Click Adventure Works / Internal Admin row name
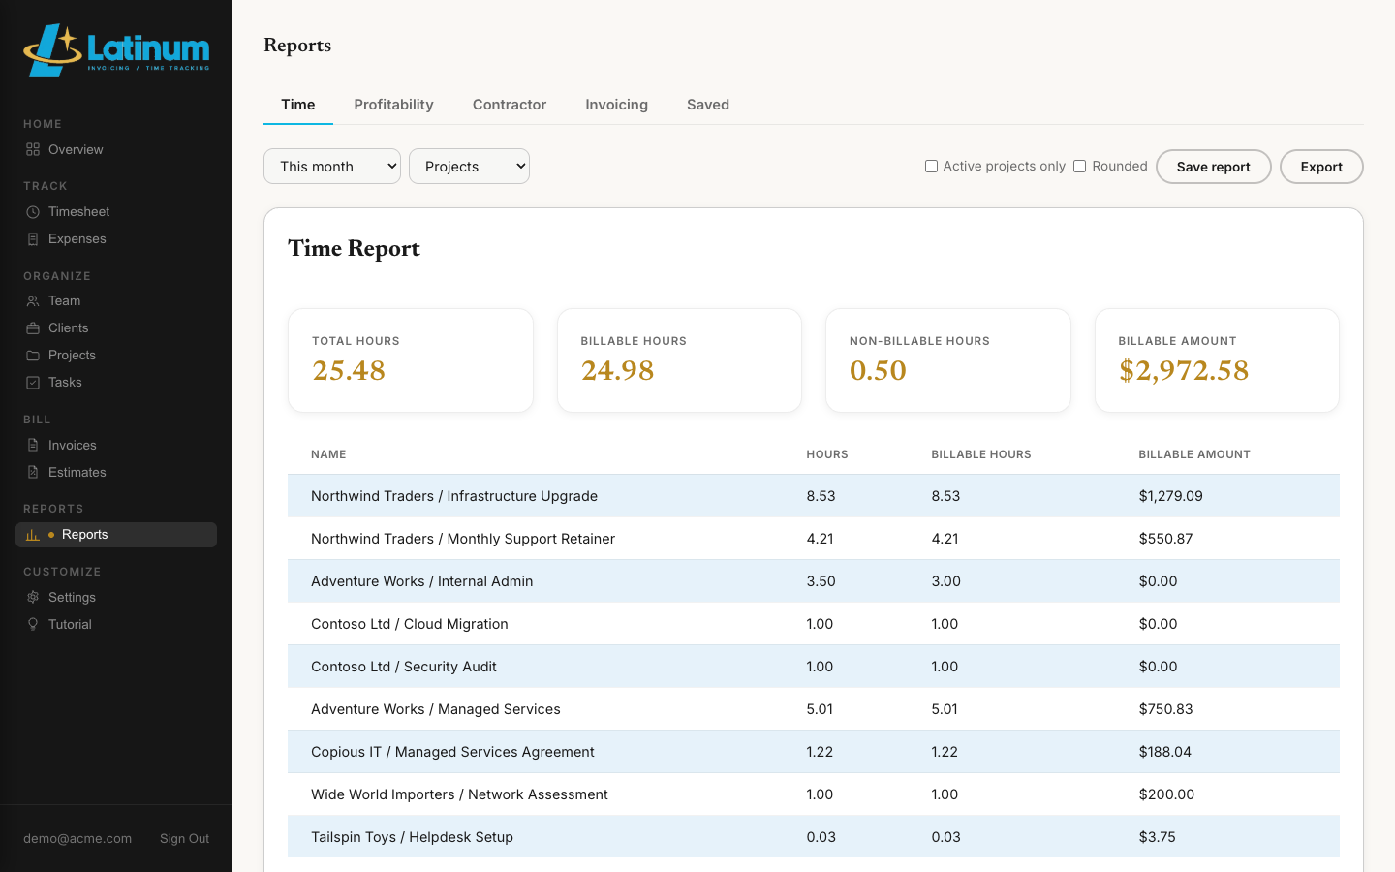The image size is (1395, 872). [422, 581]
